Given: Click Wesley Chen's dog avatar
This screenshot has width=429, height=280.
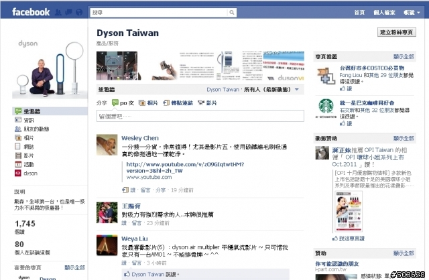Looking at the screenshot, I should [107, 145].
